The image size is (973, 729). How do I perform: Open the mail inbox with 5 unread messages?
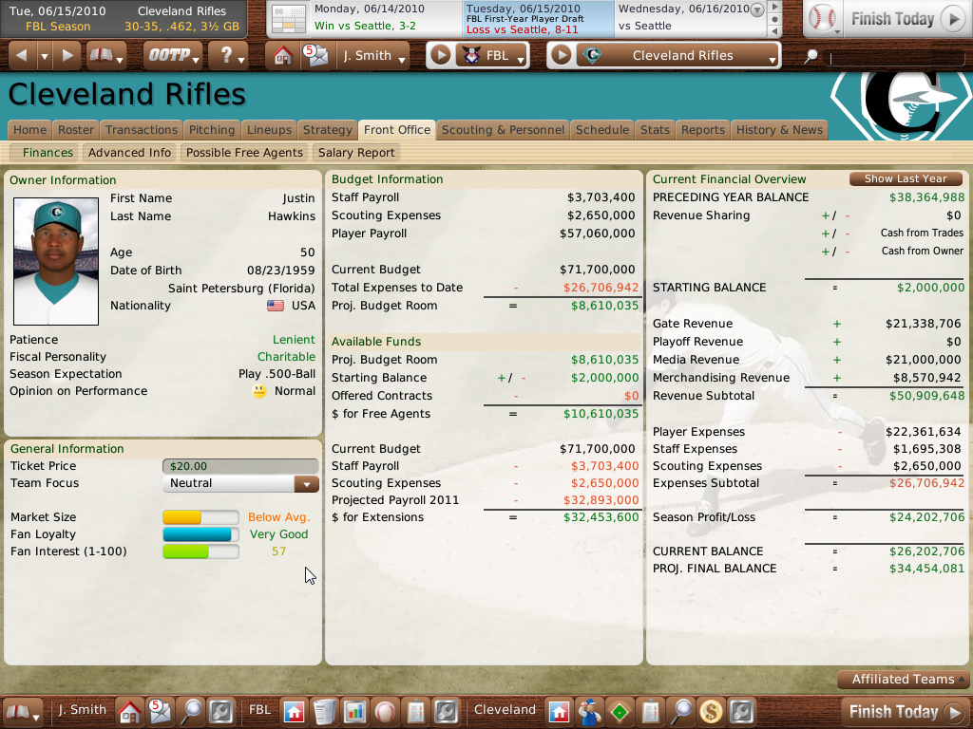coord(313,56)
